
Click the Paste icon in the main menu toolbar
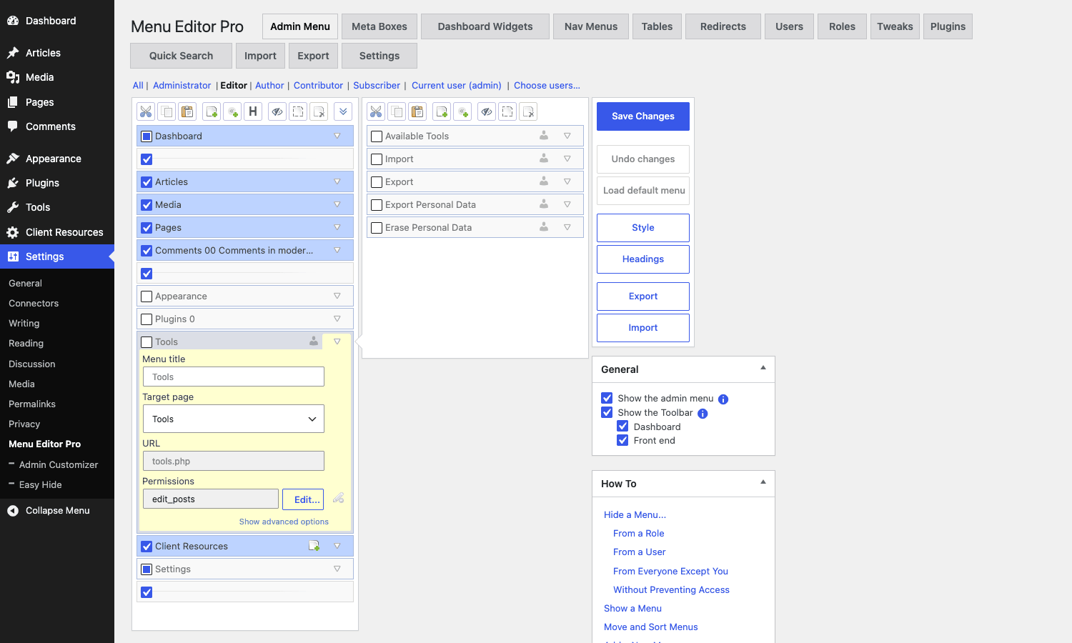point(187,111)
